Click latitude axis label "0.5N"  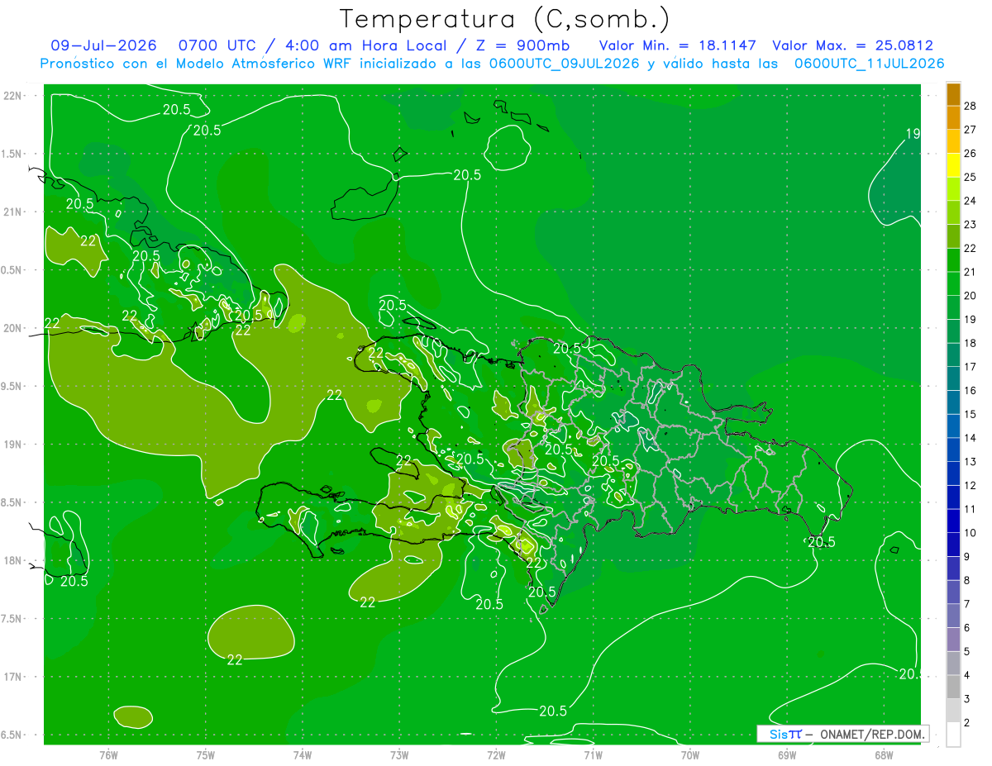click(12, 270)
